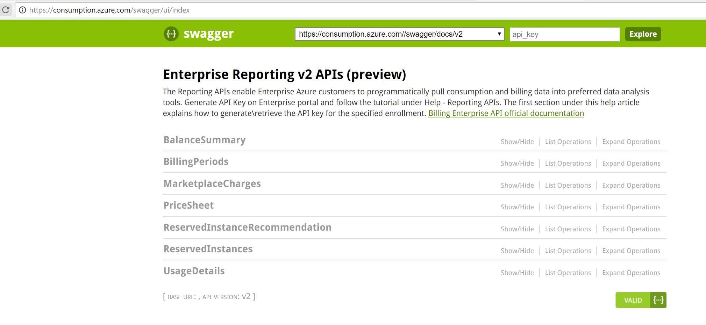List Operations for BillingPeriods
The height and width of the screenshot is (325, 706).
(568, 163)
